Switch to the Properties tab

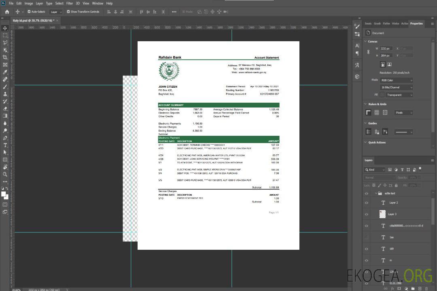416,24
